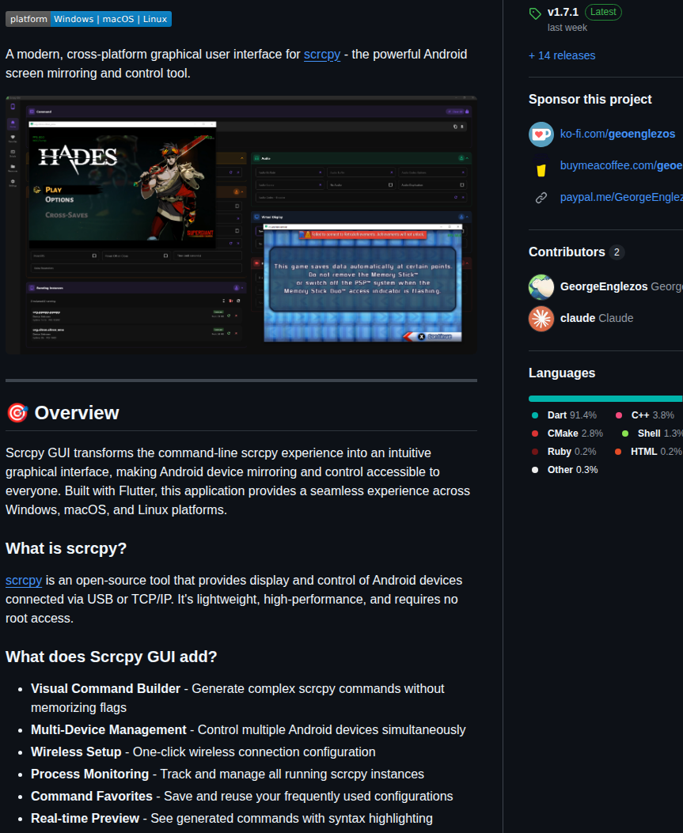Open GeorgeEnglezos contributor profile name
The image size is (683, 833).
(x=604, y=286)
